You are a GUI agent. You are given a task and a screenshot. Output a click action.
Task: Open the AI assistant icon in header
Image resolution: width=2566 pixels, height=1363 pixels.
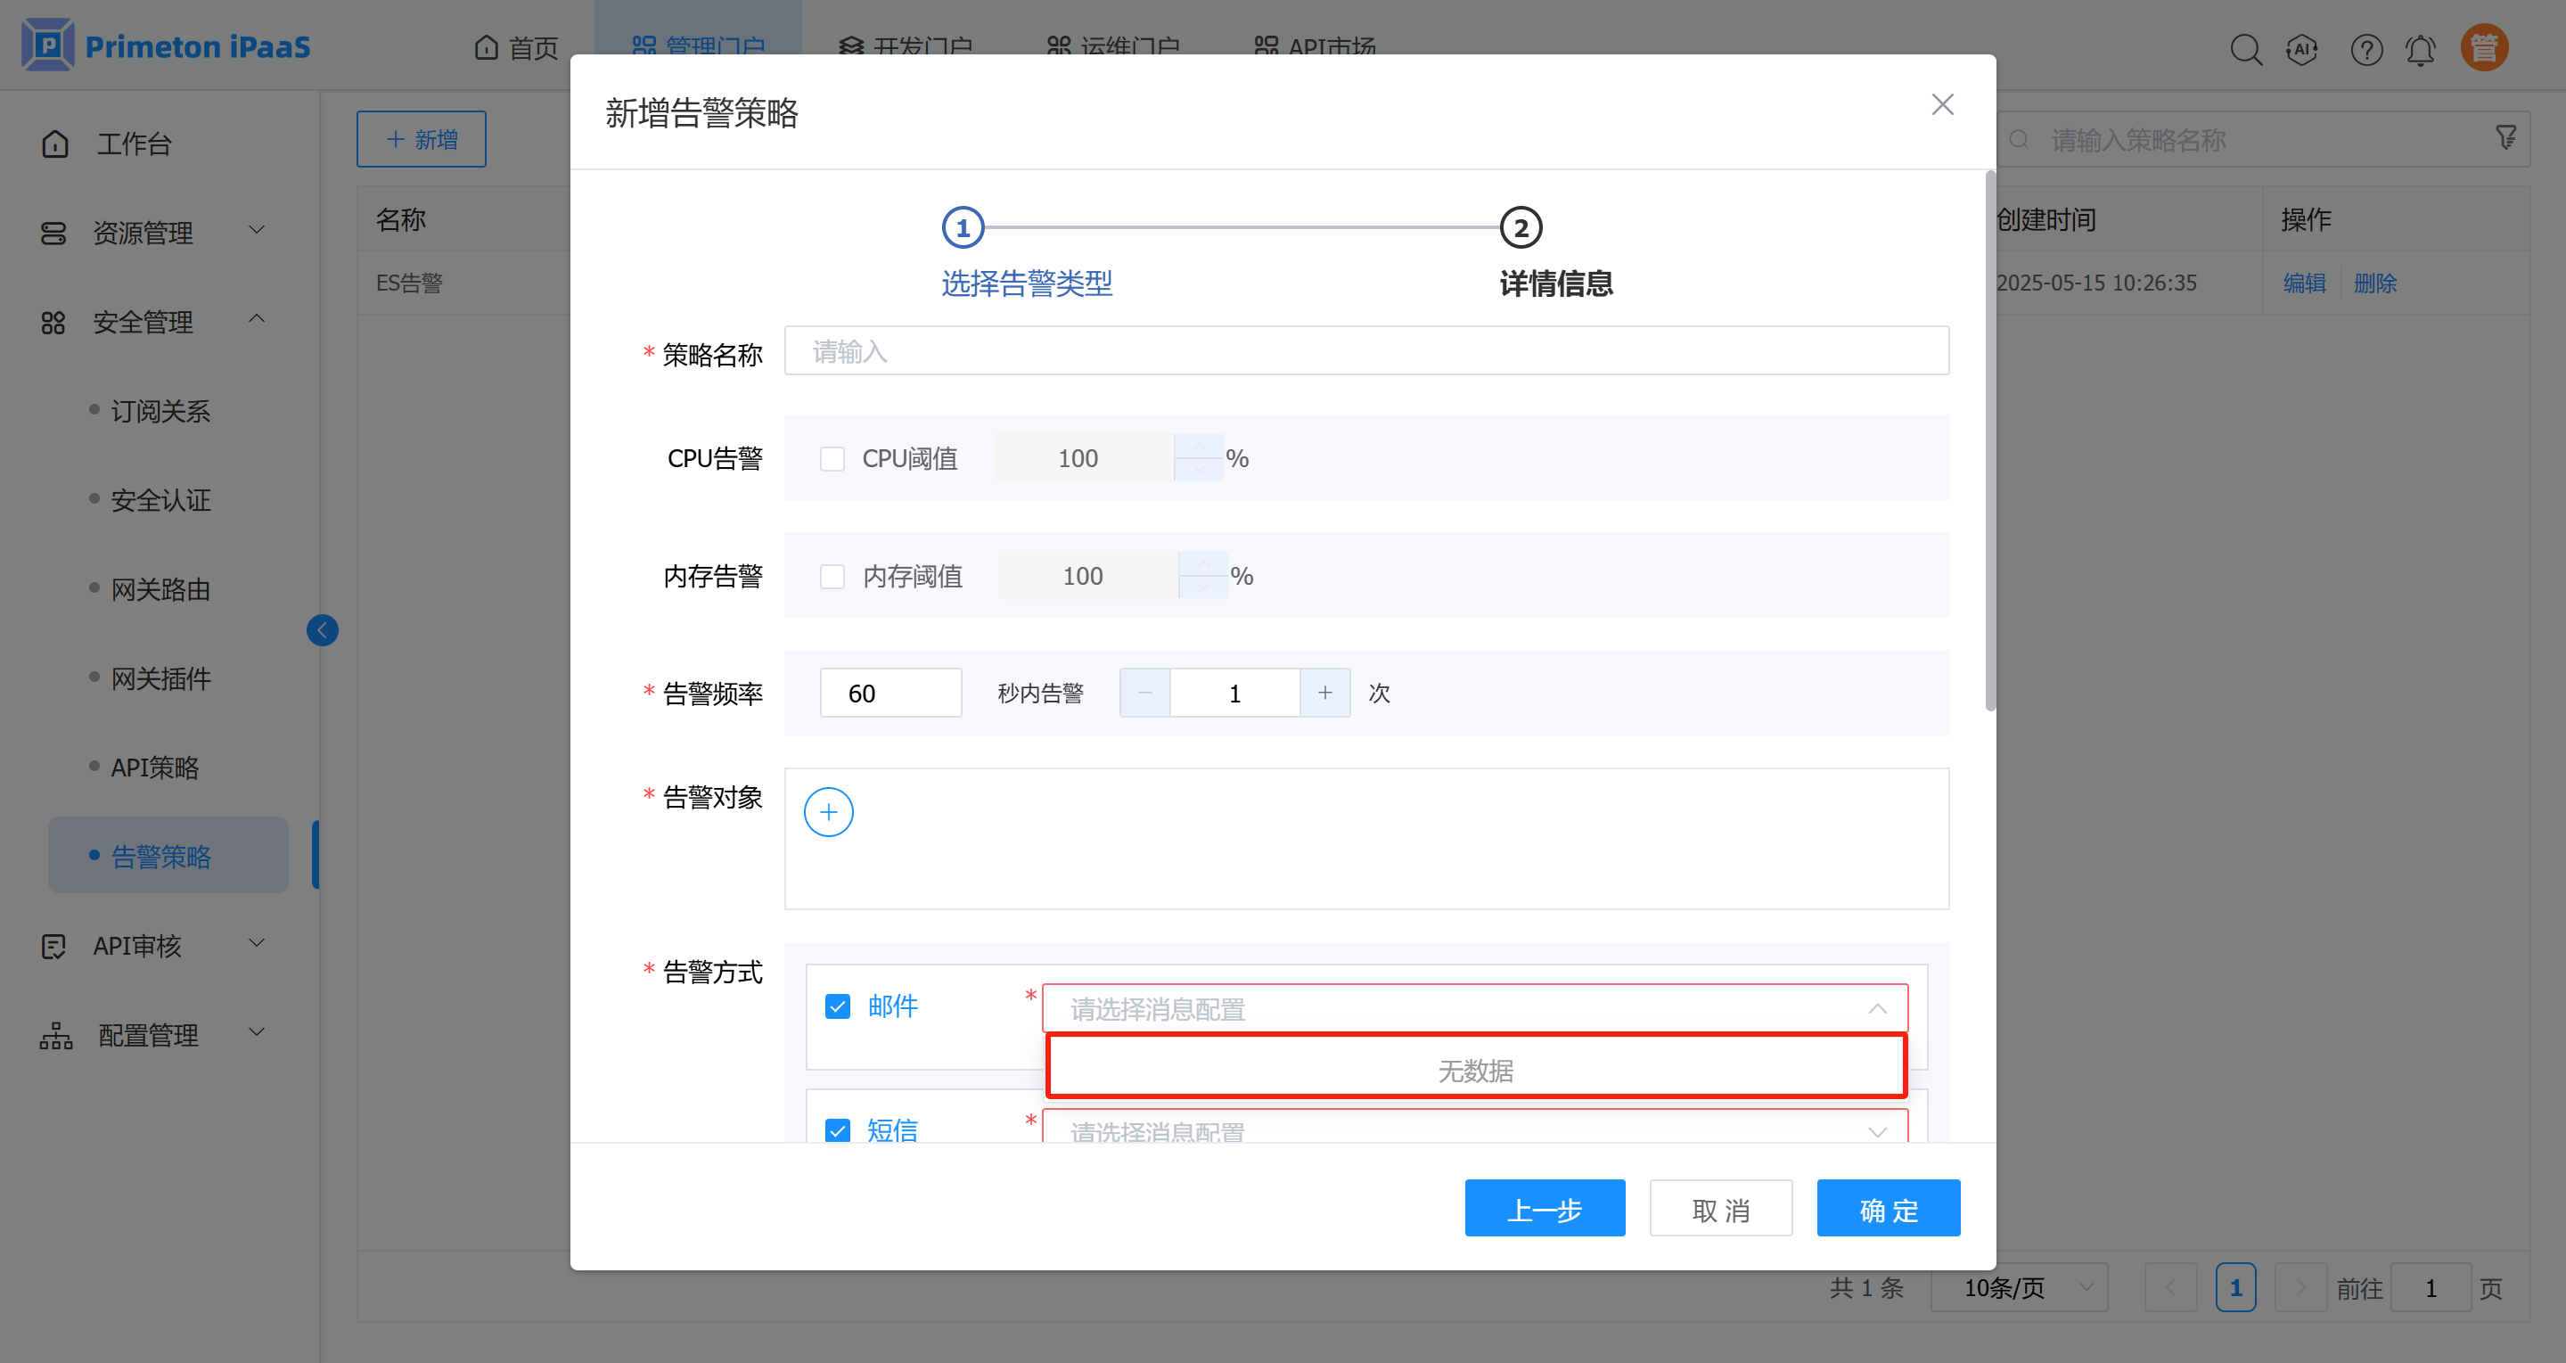pos(2301,49)
